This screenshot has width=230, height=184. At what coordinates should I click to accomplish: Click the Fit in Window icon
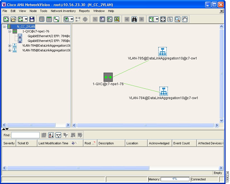tap(163, 19)
